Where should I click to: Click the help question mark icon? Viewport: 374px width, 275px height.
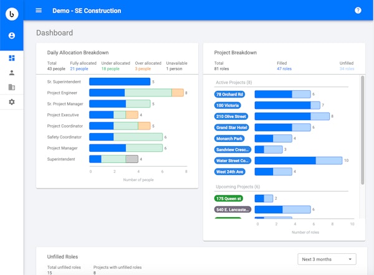click(x=358, y=11)
